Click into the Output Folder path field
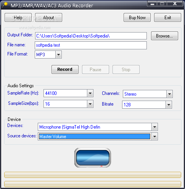 pyautogui.click(x=91, y=36)
